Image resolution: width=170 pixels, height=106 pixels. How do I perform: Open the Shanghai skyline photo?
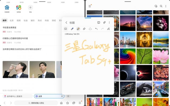(128, 40)
